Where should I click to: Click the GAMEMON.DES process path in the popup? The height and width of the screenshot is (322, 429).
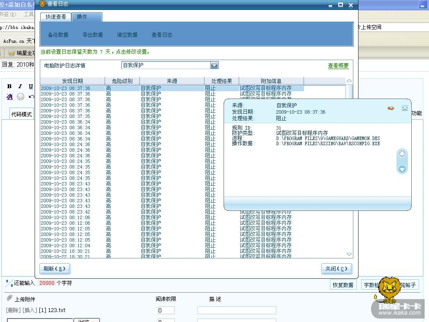(x=328, y=138)
